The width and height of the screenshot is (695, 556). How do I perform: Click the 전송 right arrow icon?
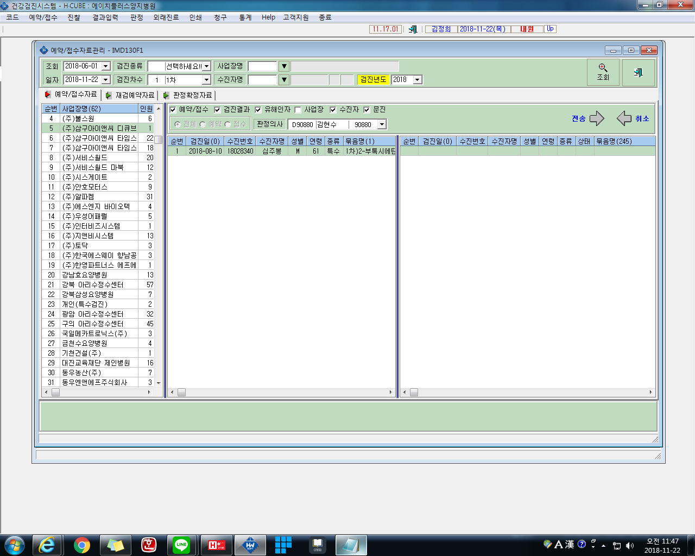click(x=597, y=118)
